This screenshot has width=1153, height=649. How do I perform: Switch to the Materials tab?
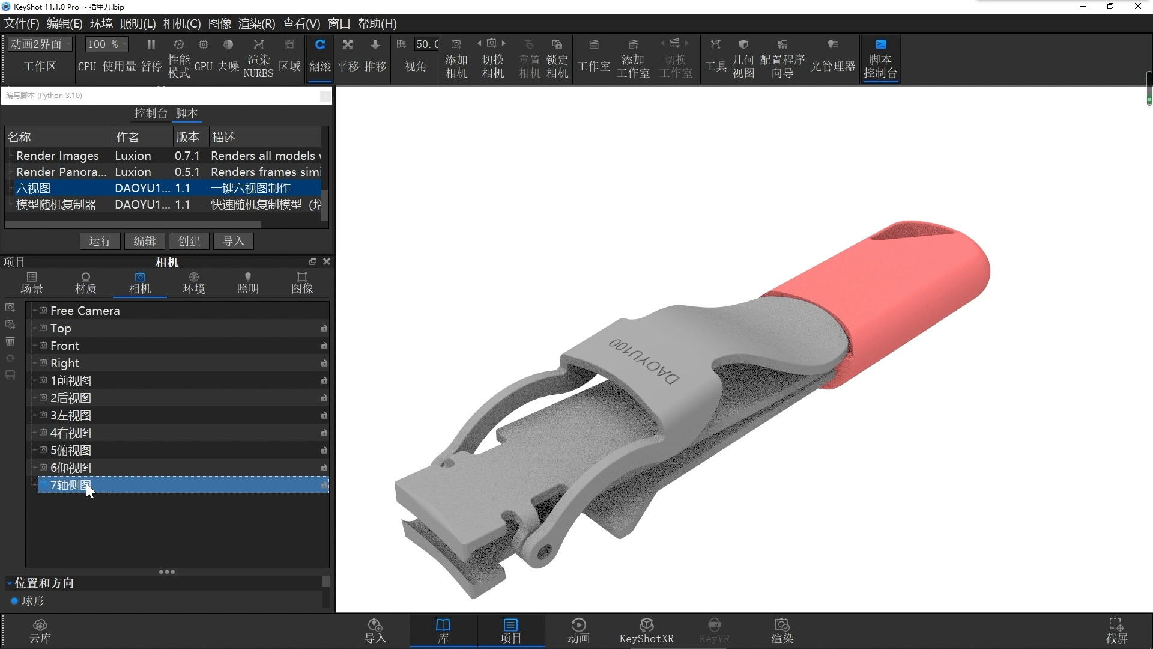[85, 282]
